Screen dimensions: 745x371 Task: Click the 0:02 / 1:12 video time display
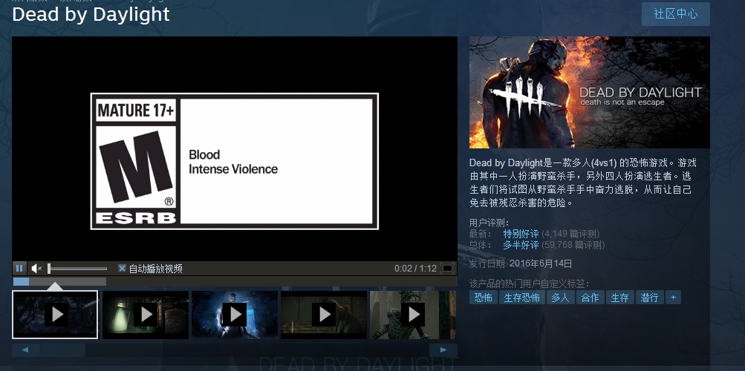tap(415, 269)
